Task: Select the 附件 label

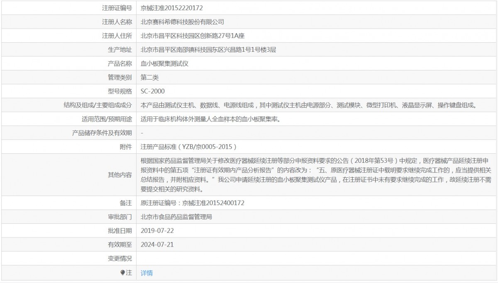Action: coord(126,147)
